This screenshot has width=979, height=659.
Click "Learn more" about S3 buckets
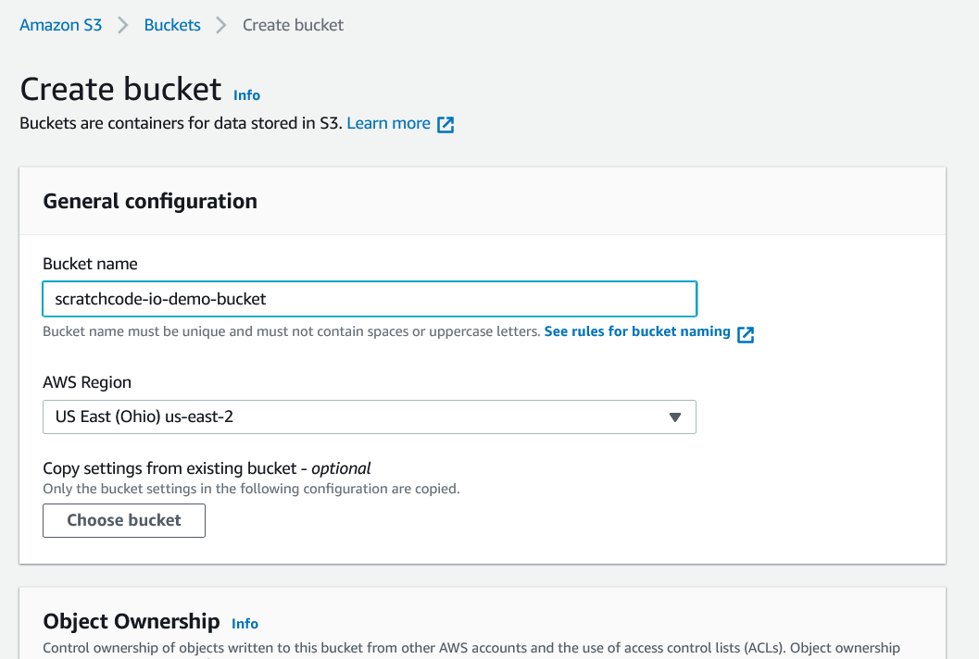[388, 122]
